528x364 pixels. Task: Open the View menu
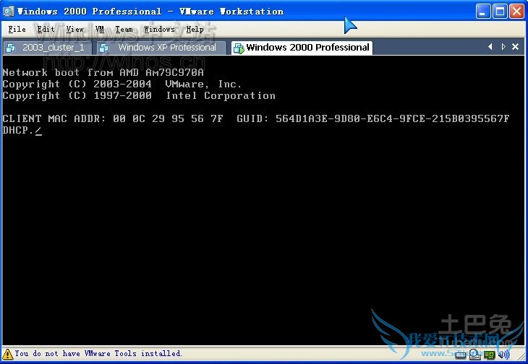tap(74, 29)
